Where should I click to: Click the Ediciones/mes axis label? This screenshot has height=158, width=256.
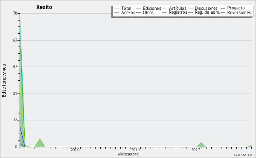(4, 81)
